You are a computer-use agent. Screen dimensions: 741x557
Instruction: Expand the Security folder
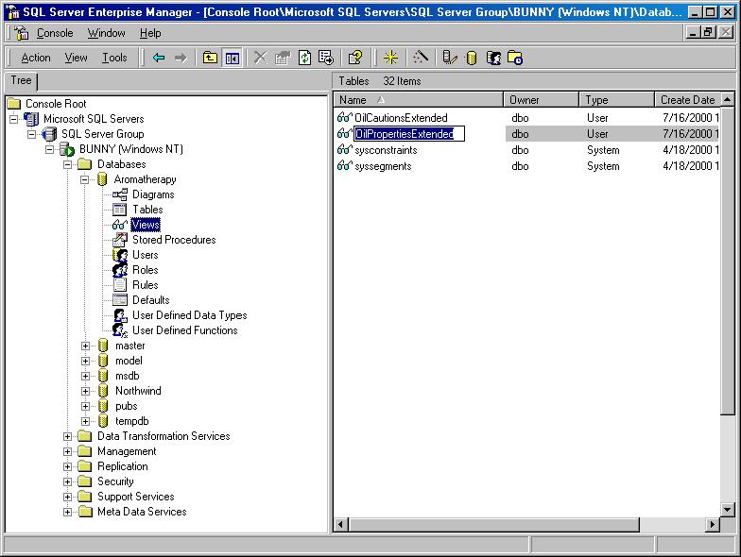pyautogui.click(x=68, y=481)
